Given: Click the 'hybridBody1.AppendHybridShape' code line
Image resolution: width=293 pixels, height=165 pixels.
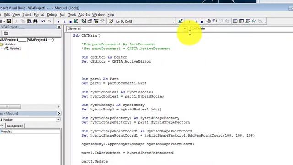Looking at the screenshot, I should click(x=138, y=144).
